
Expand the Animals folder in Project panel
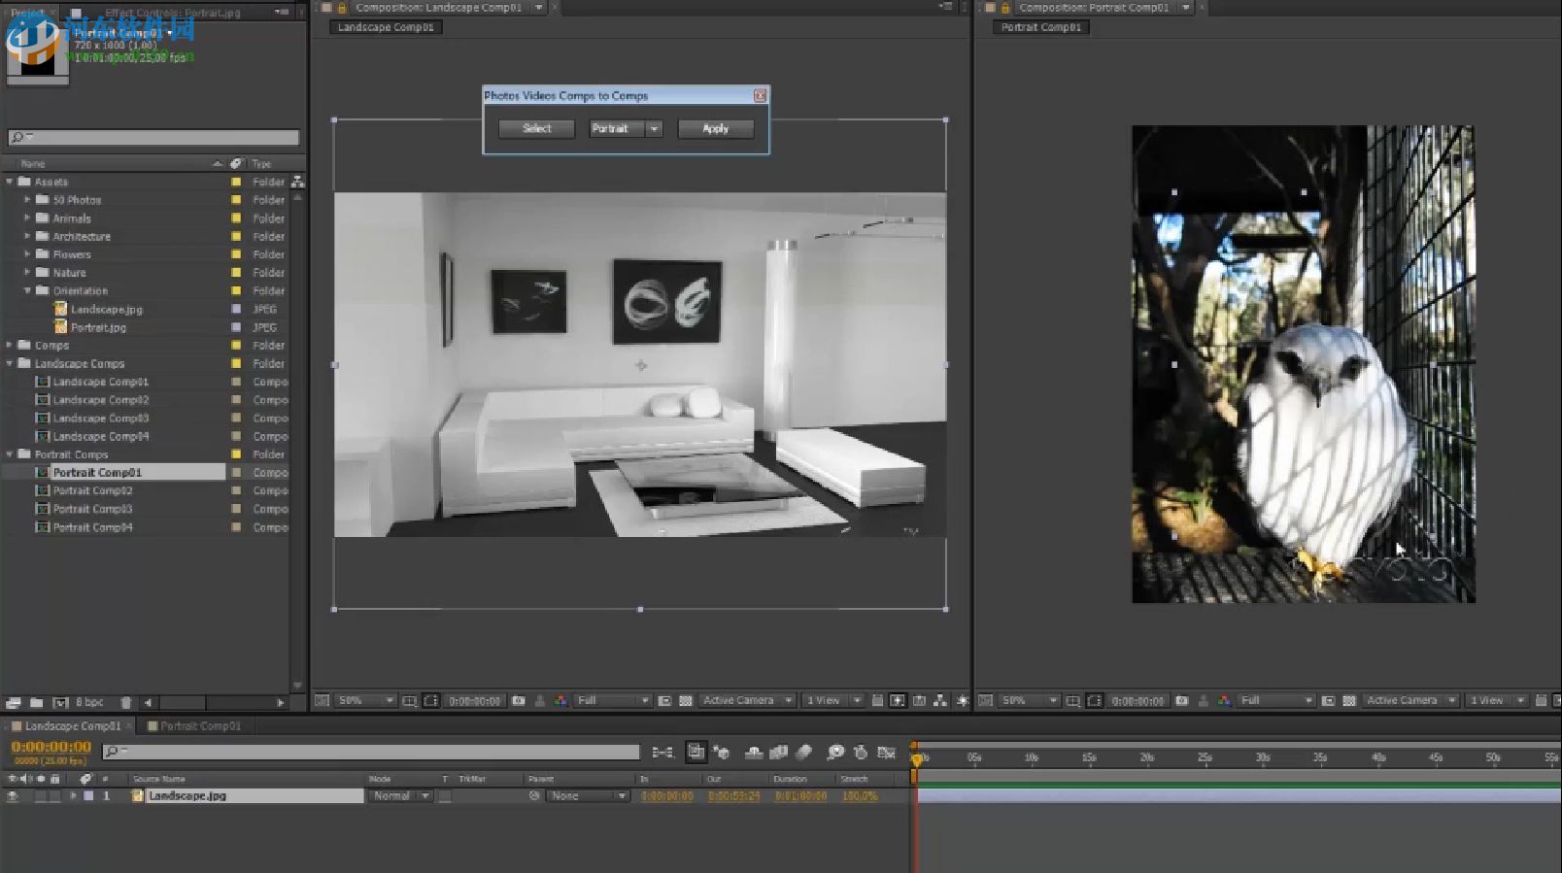point(27,218)
